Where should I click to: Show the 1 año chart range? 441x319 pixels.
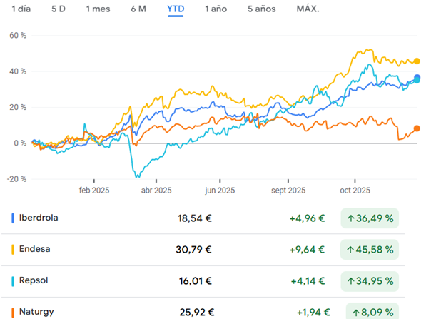coord(216,9)
